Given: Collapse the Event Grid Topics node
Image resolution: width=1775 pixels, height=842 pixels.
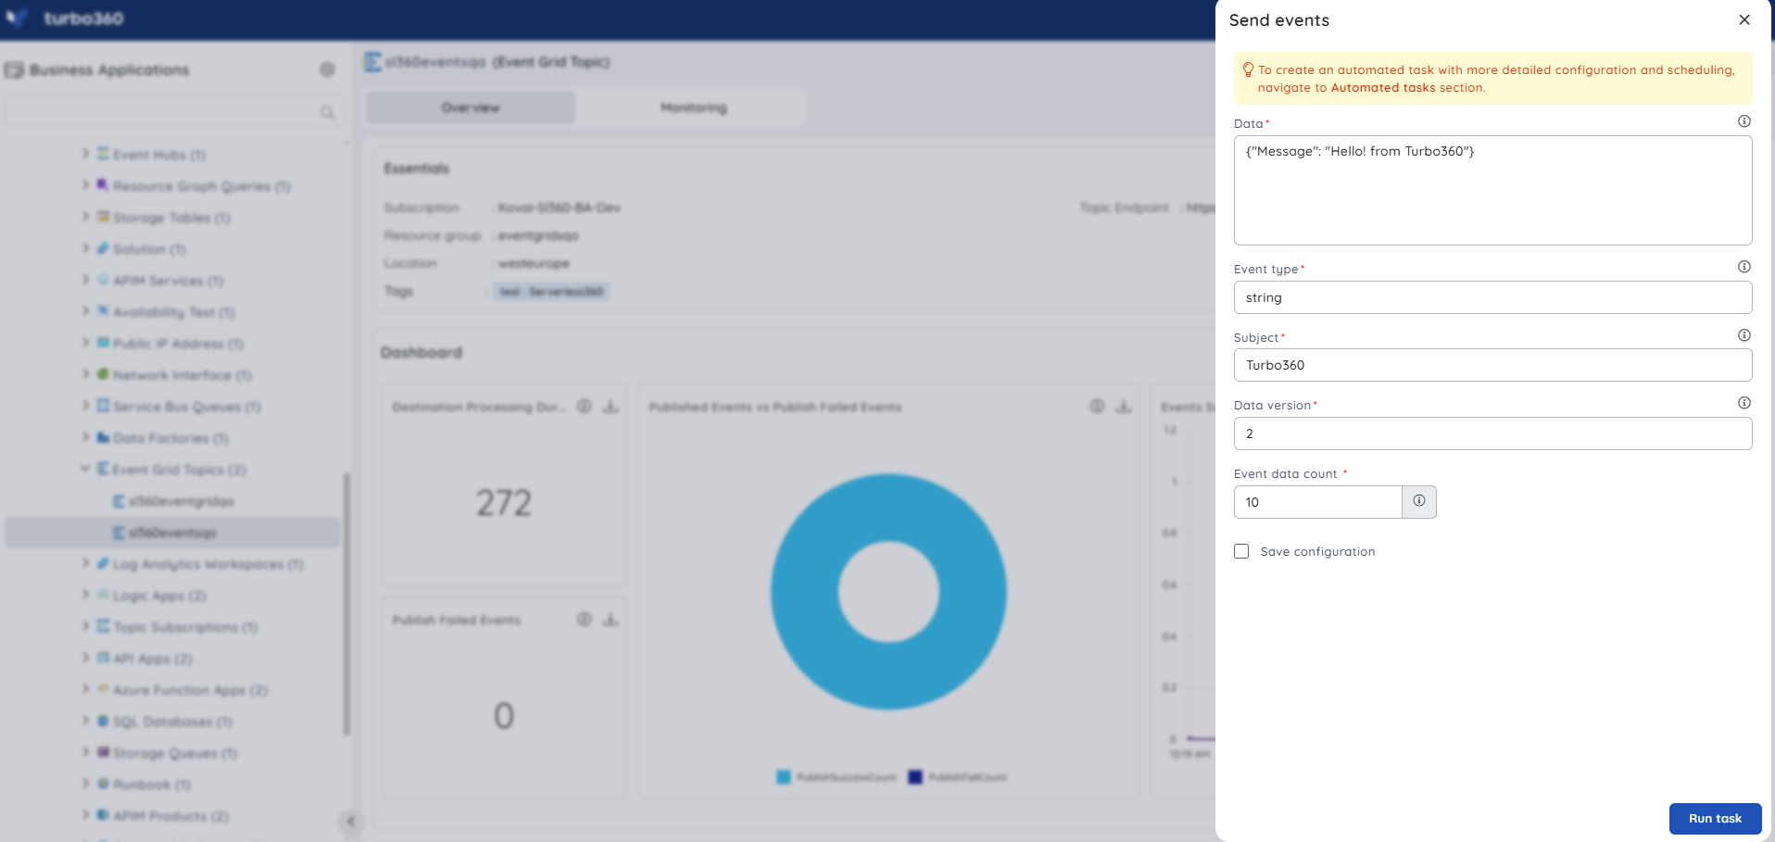Looking at the screenshot, I should click(x=85, y=469).
